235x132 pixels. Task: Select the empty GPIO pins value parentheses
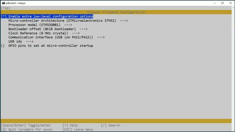click(3, 46)
